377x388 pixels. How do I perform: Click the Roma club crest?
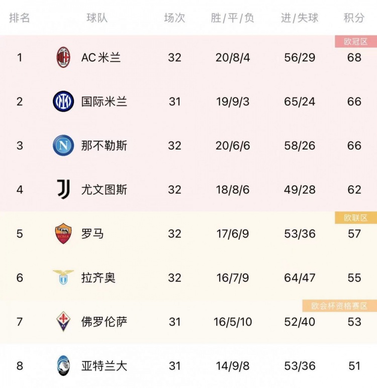[x=63, y=234]
